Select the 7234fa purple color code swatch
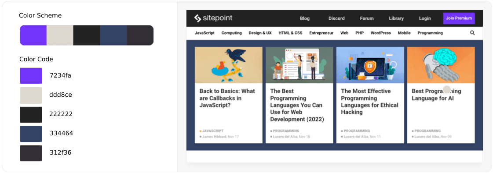This screenshot has width=493, height=173. pyautogui.click(x=31, y=76)
